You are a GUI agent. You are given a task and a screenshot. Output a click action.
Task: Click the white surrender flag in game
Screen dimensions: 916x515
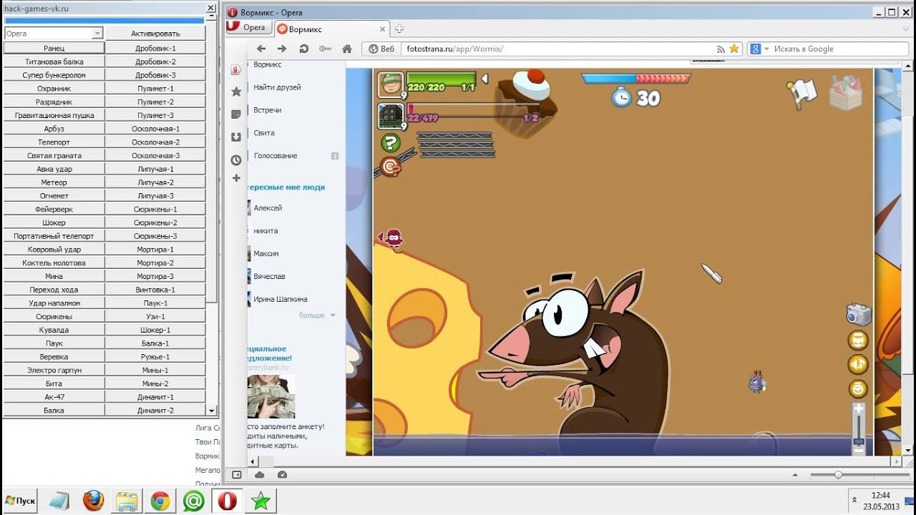click(802, 94)
